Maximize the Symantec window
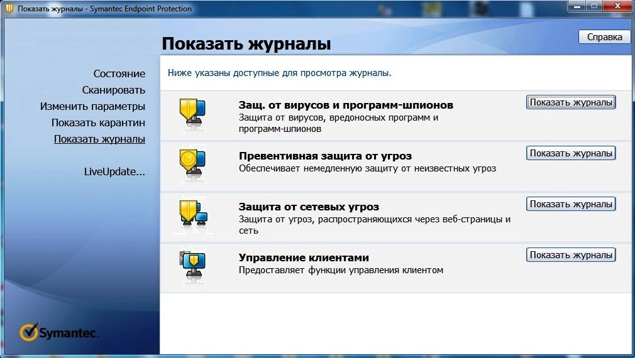Image resolution: width=635 pixels, height=358 pixels. pos(594,6)
